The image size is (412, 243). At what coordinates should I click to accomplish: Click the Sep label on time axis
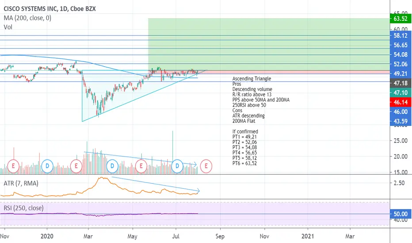[x=220, y=236]
